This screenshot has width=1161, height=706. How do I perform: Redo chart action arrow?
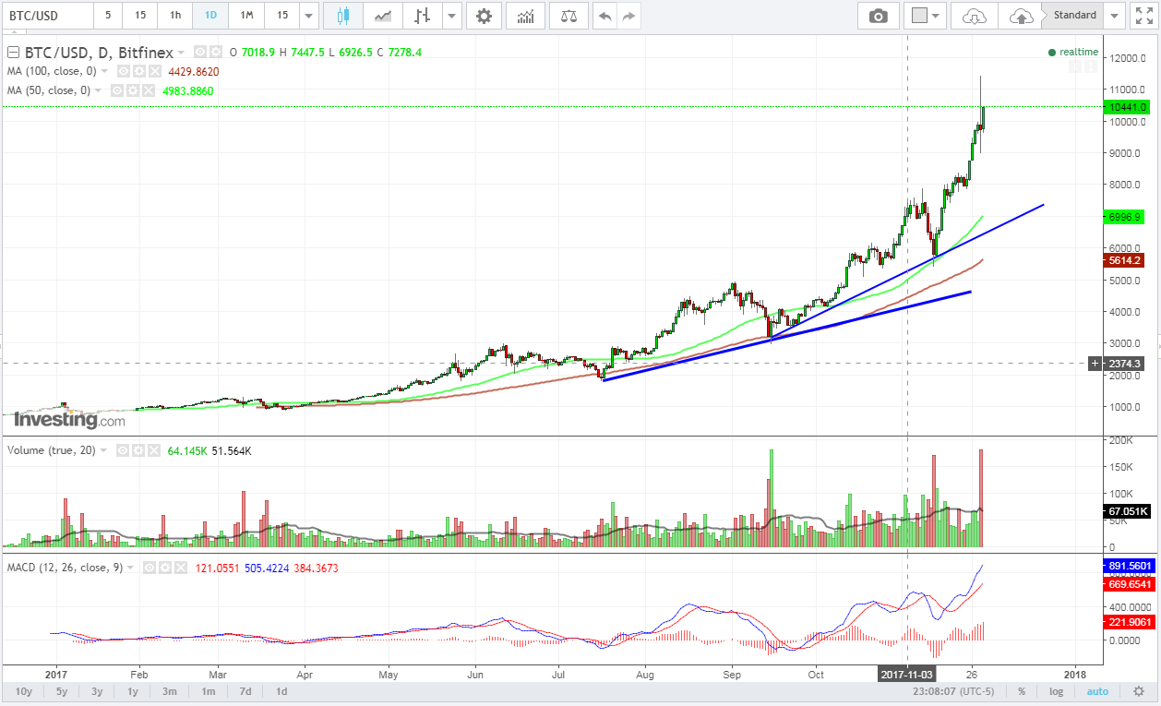click(629, 16)
